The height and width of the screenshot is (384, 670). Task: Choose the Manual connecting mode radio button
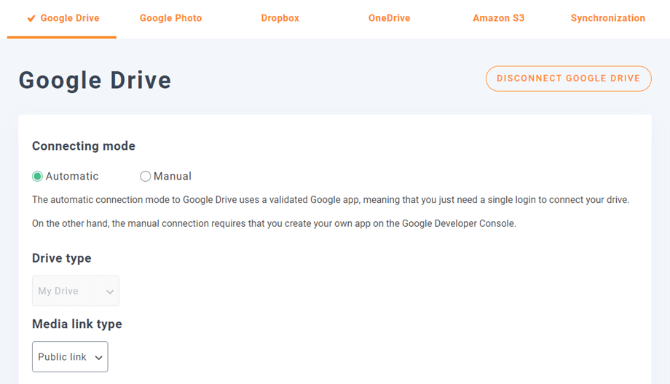146,176
